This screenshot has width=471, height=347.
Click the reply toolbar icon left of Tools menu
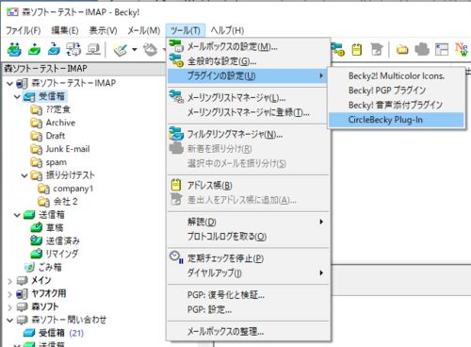(150, 50)
